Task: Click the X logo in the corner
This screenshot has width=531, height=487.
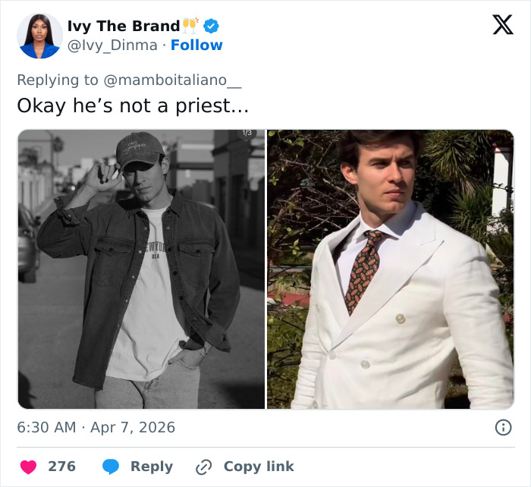Action: 502,25
